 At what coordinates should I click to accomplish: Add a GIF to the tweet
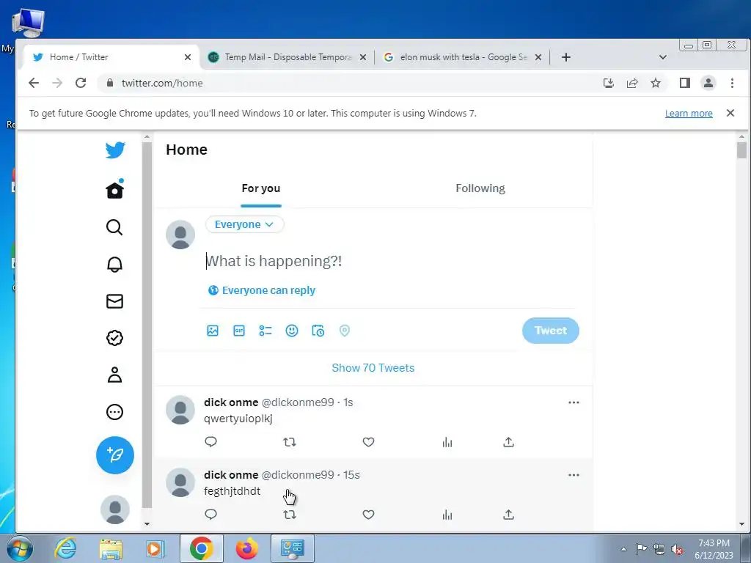(239, 331)
